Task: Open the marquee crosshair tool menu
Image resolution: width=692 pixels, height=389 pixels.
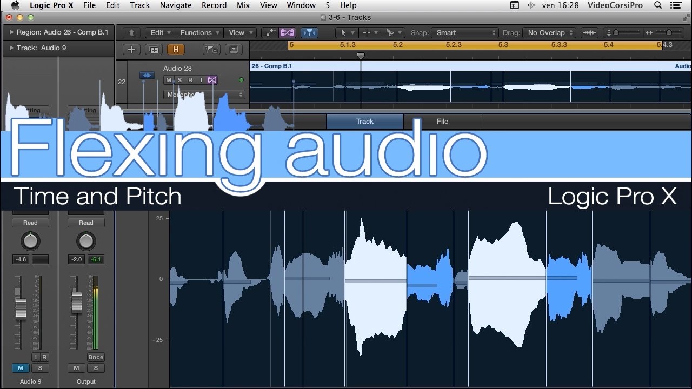Action: point(369,32)
